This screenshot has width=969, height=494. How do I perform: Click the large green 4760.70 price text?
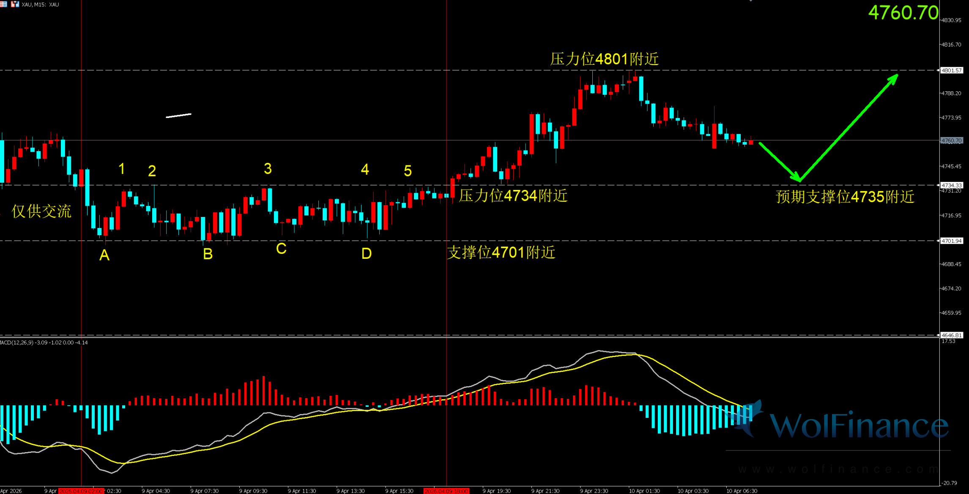point(903,13)
